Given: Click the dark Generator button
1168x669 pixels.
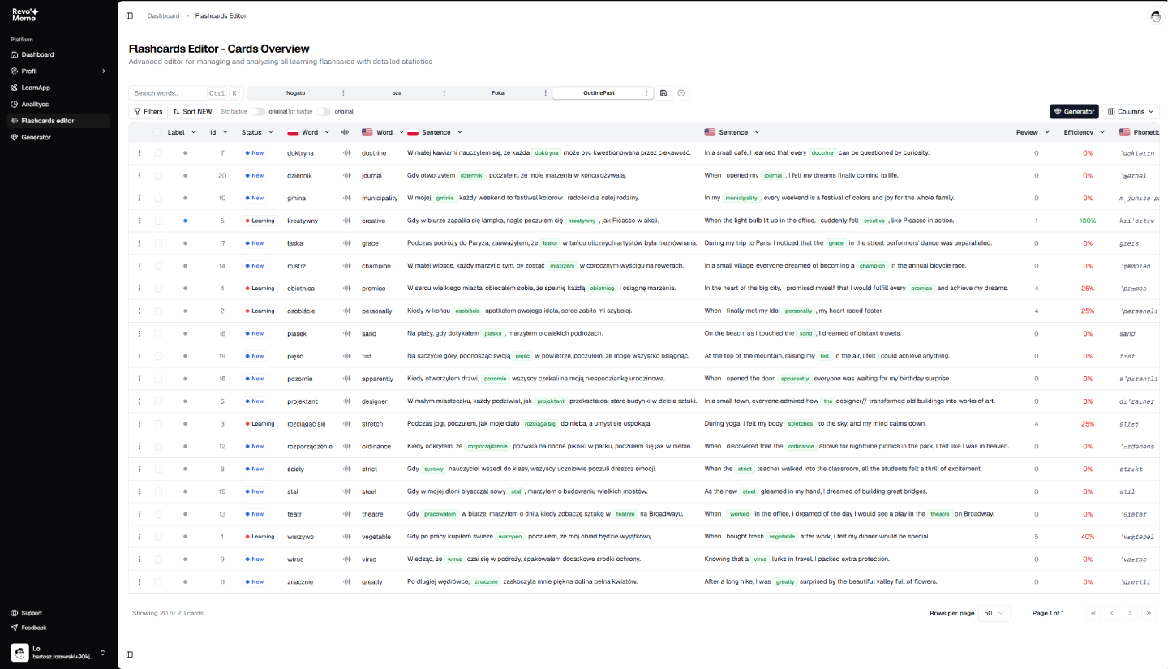Looking at the screenshot, I should click(x=1073, y=111).
